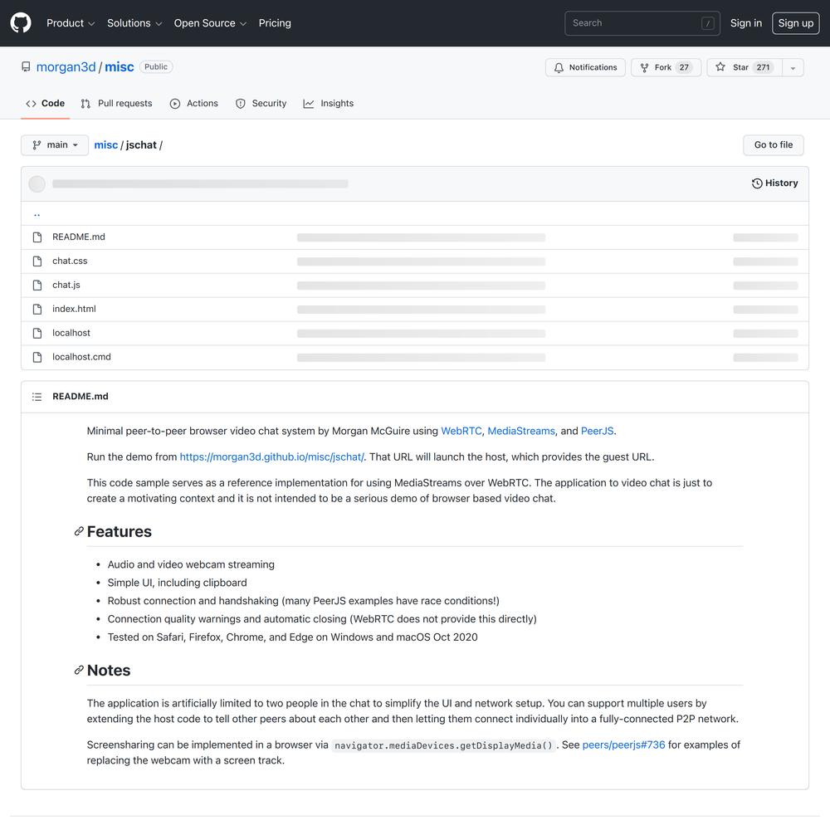Switch to the Insights tab
This screenshot has width=830, height=830.
[x=328, y=103]
